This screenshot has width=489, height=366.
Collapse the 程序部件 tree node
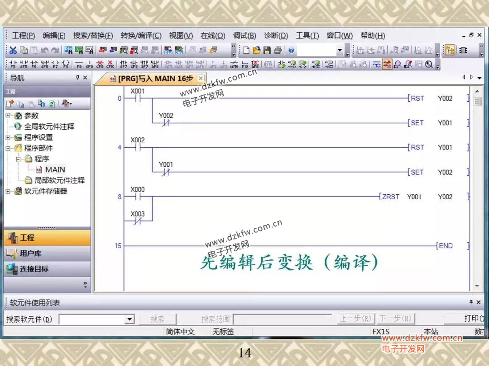8,148
